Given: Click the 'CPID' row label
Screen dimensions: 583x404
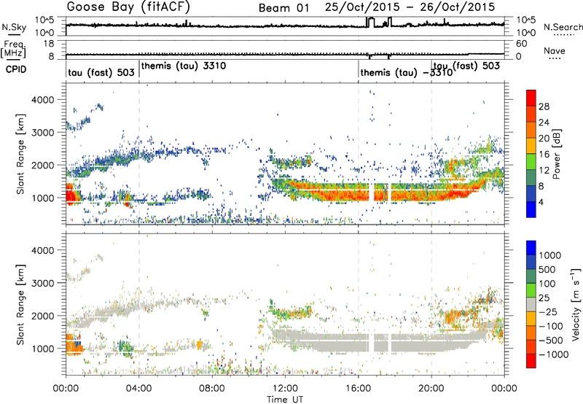Looking at the screenshot, I should click(16, 69).
